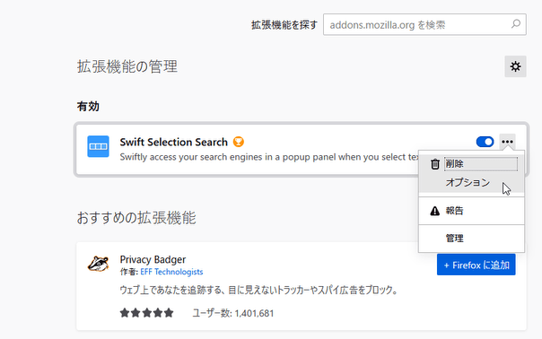Click the gear tools icon for extensions
The height and width of the screenshot is (339, 542).
(515, 66)
